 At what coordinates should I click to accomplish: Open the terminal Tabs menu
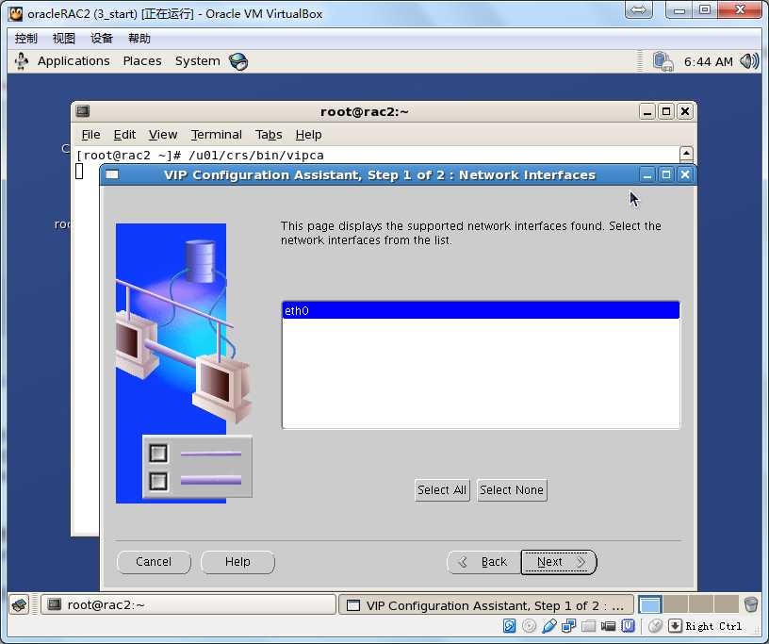tap(269, 135)
